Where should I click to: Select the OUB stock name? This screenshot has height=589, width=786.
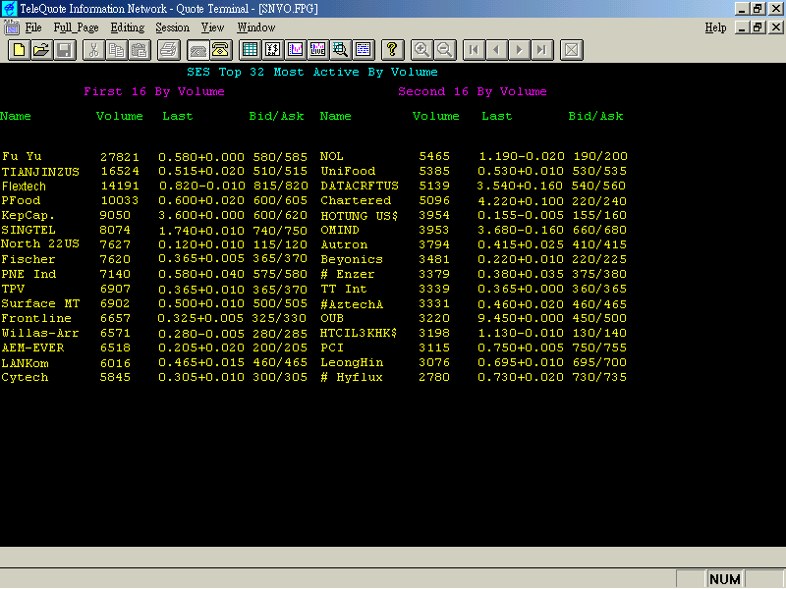[x=332, y=318]
